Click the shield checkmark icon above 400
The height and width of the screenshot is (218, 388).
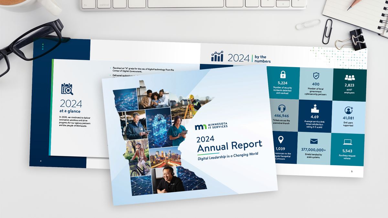click(x=316, y=76)
